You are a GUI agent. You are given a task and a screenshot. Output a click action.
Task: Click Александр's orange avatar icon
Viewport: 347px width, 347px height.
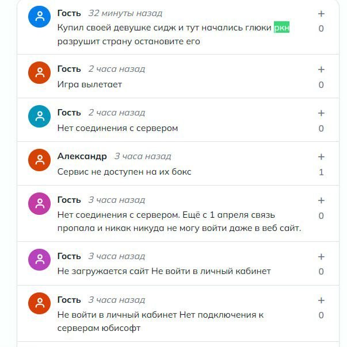(x=40, y=160)
